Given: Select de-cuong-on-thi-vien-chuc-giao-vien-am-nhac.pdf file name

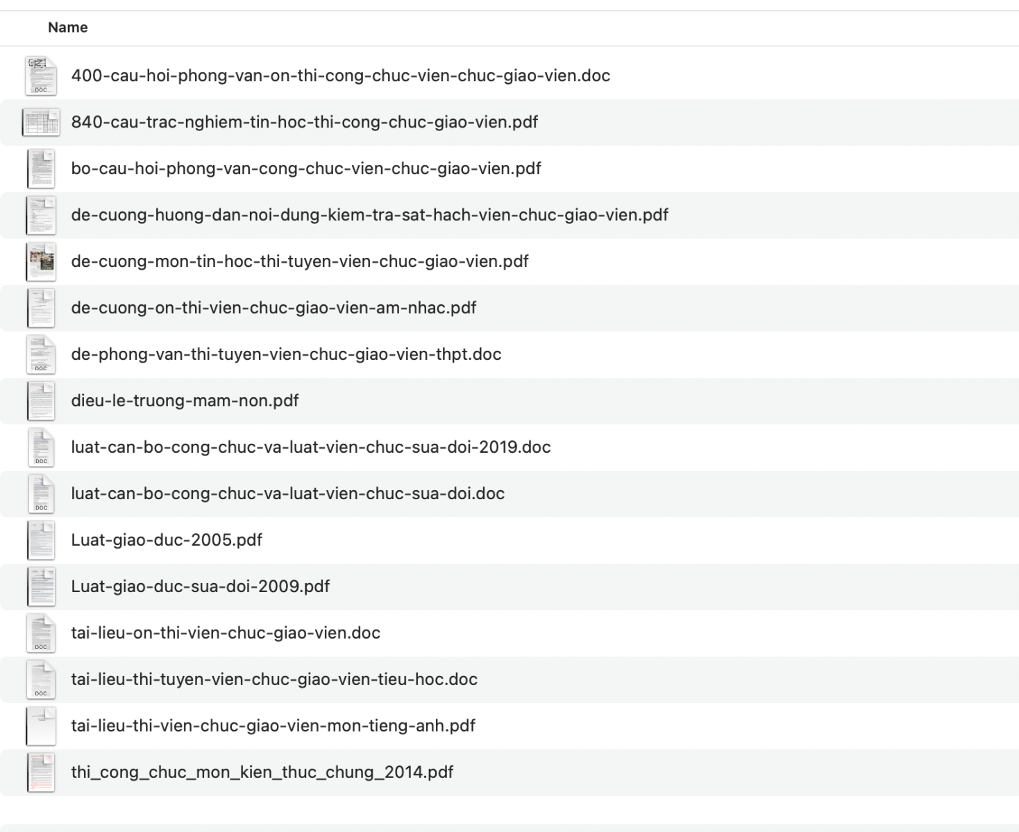Looking at the screenshot, I should pos(273,308).
